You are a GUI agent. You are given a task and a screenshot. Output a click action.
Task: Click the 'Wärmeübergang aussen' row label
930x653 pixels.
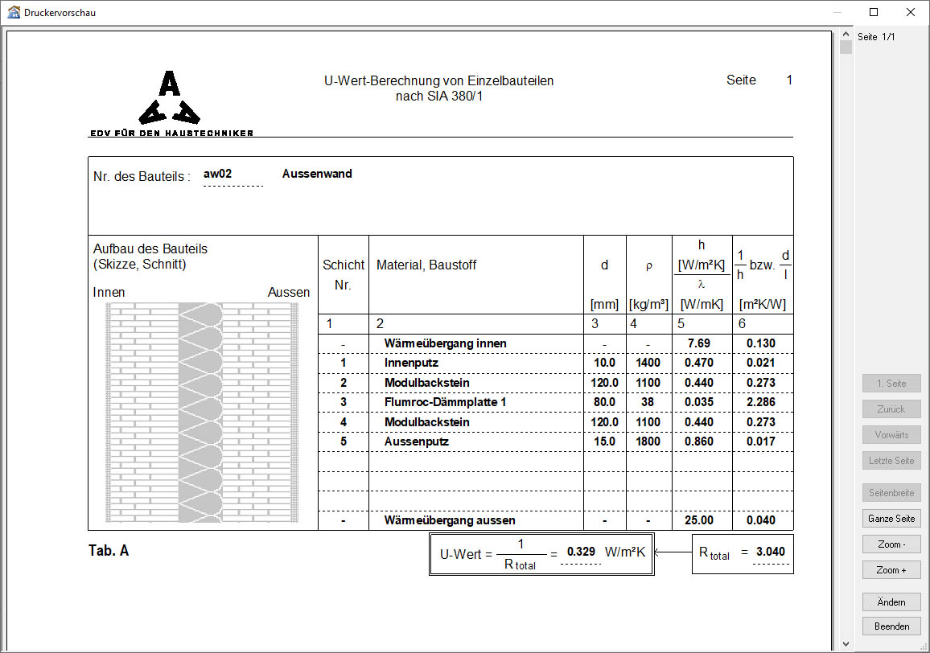[x=450, y=521]
